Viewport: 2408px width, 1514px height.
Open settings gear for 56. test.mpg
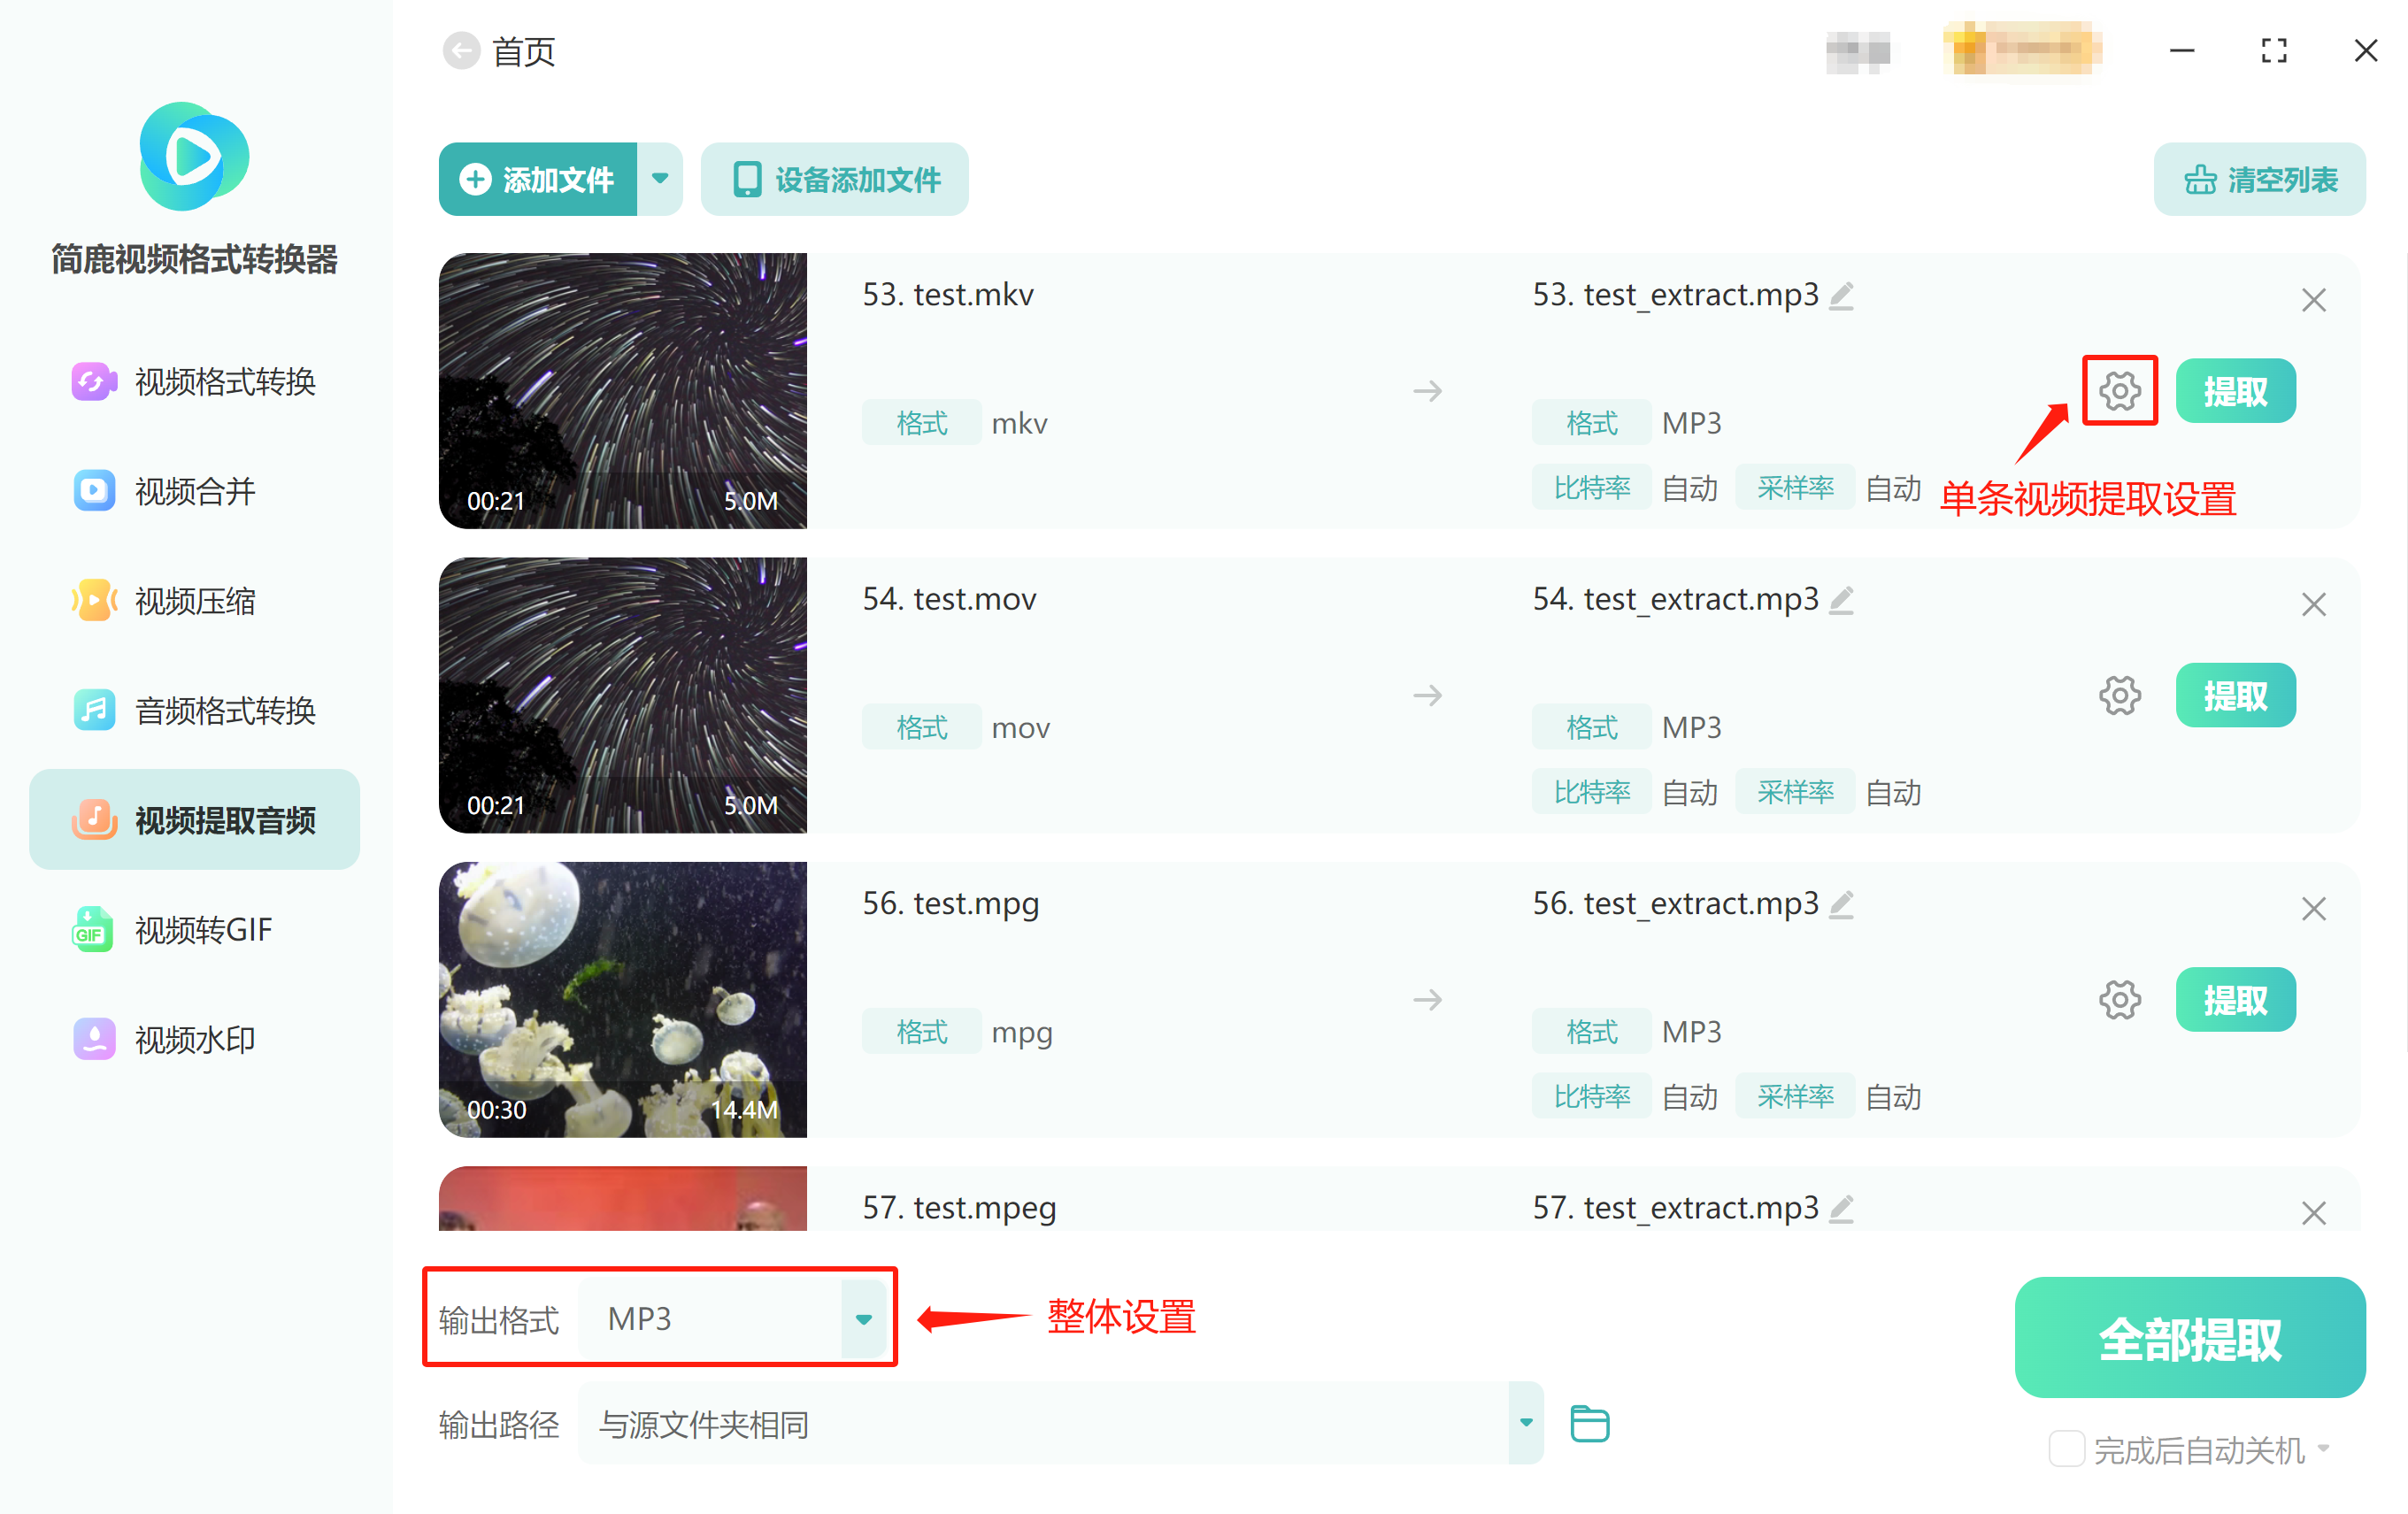click(2119, 1000)
